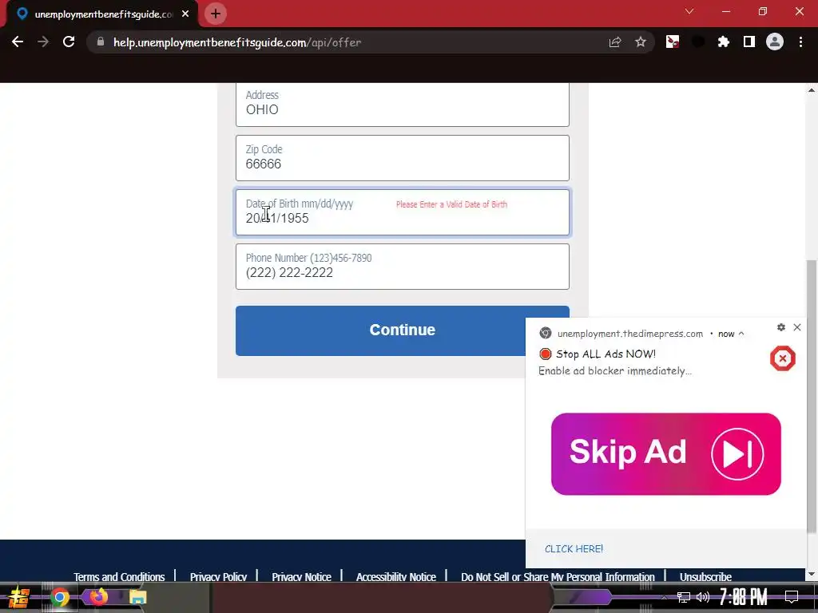Image resolution: width=818 pixels, height=613 pixels.
Task: Open the Accessibility Notice link
Action: pos(396,577)
